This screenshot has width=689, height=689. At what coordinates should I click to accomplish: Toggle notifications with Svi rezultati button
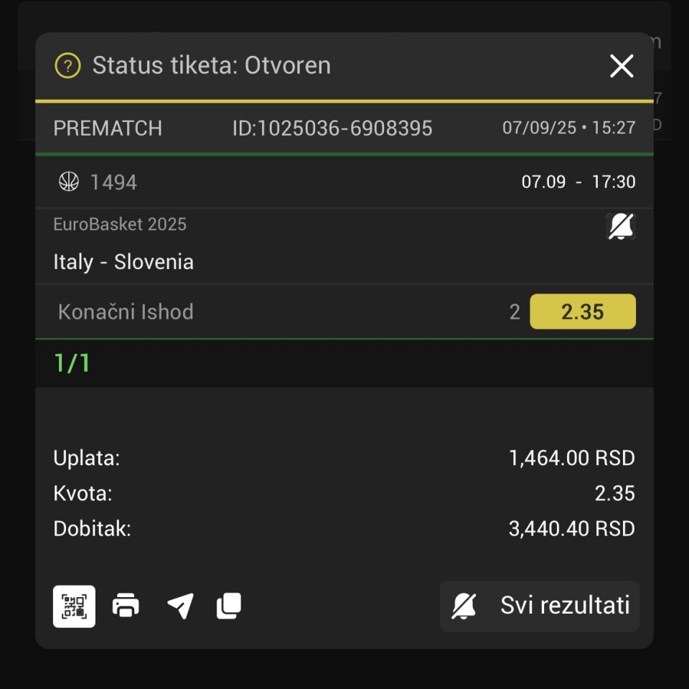click(540, 606)
